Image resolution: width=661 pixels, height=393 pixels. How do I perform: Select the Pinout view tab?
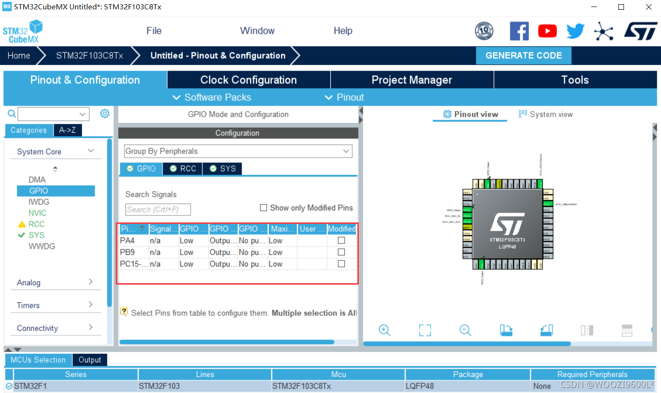coord(470,114)
